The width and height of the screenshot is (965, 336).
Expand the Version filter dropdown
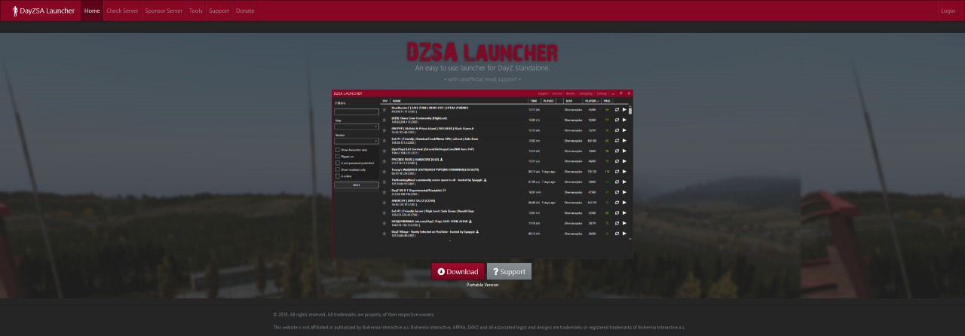pyautogui.click(x=357, y=141)
